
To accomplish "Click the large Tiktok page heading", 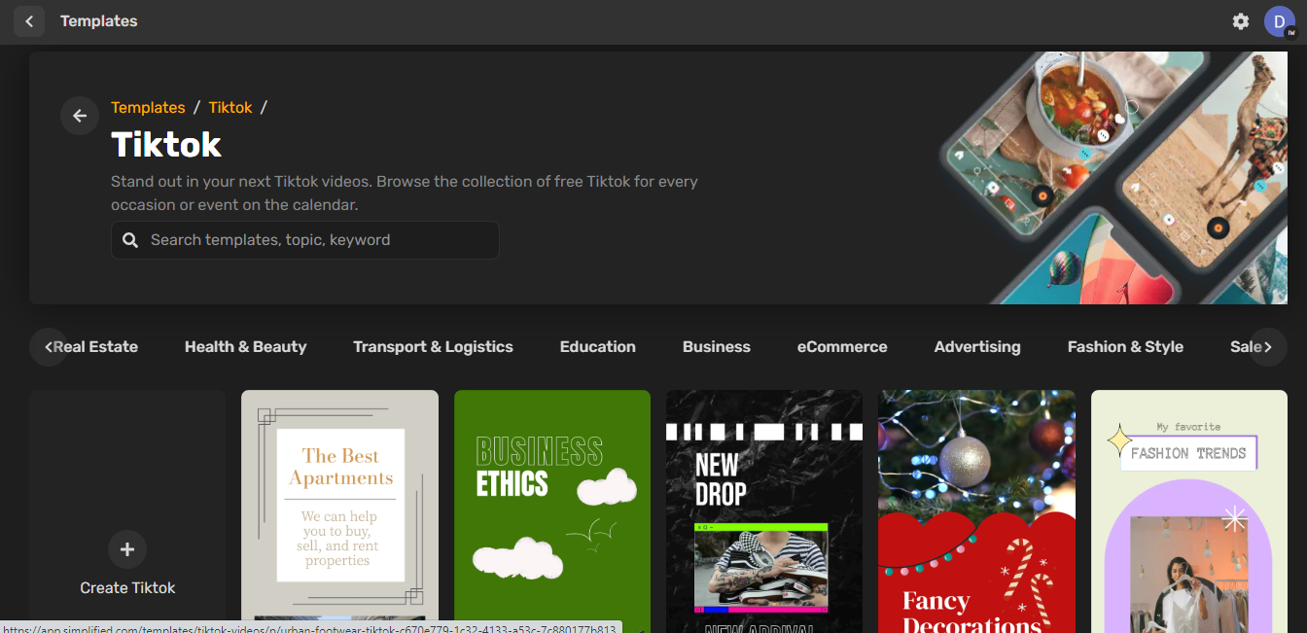I will point(166,145).
